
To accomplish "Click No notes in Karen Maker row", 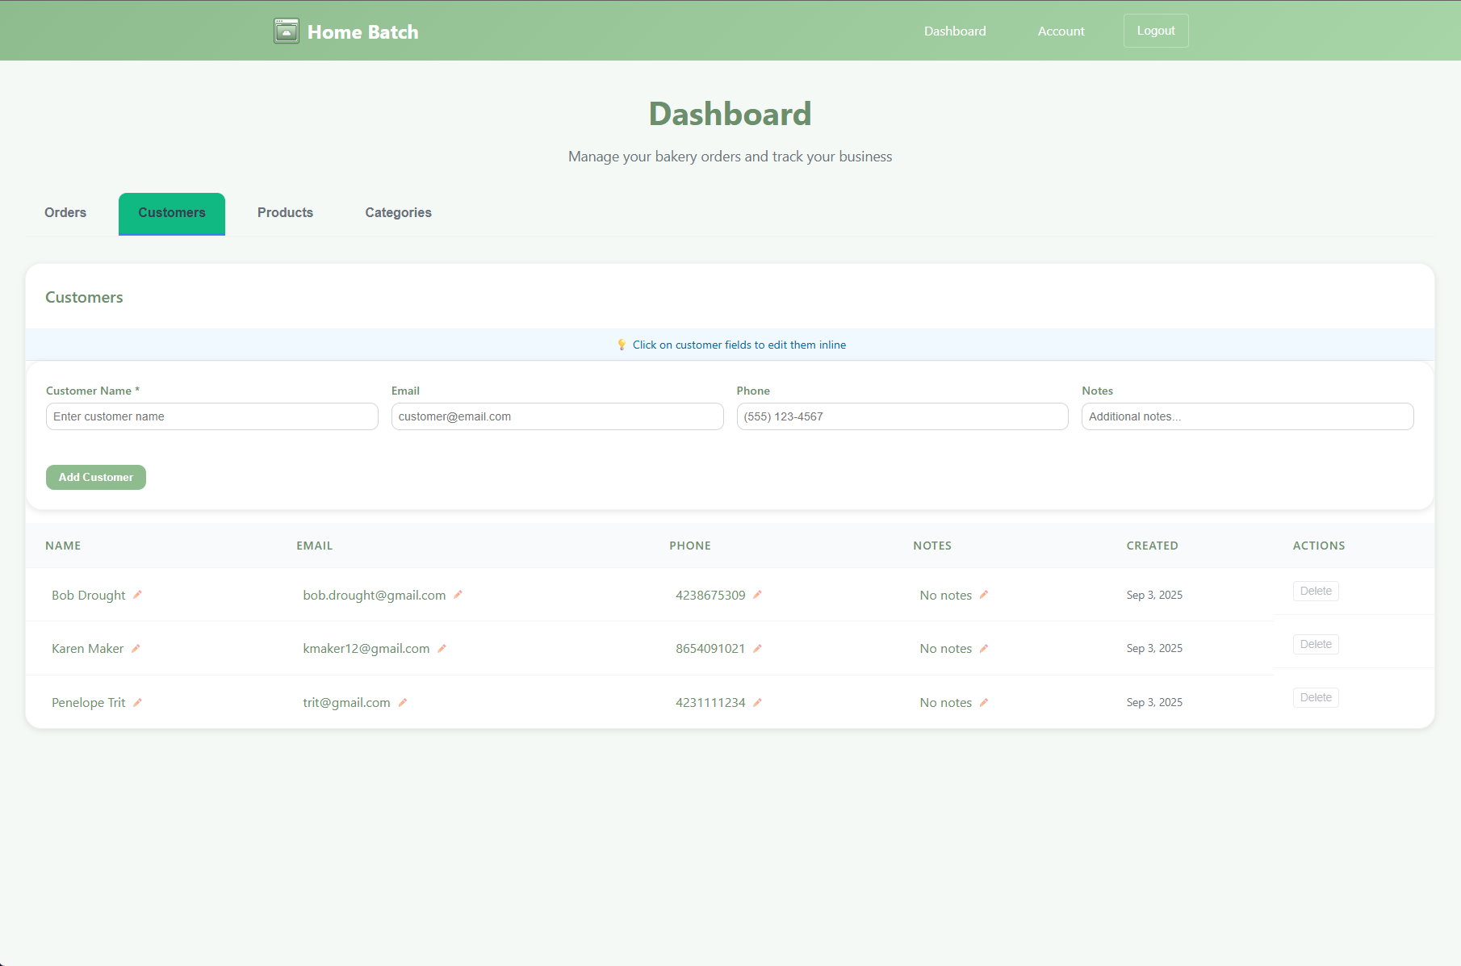I will click(x=946, y=648).
